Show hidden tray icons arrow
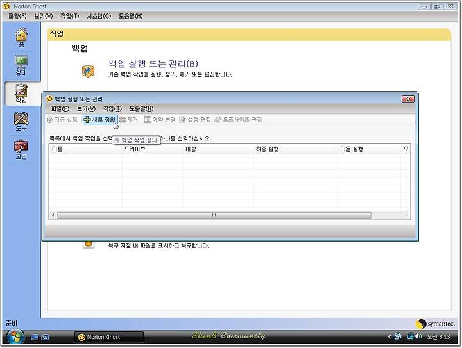The image size is (462, 348). tap(389, 337)
